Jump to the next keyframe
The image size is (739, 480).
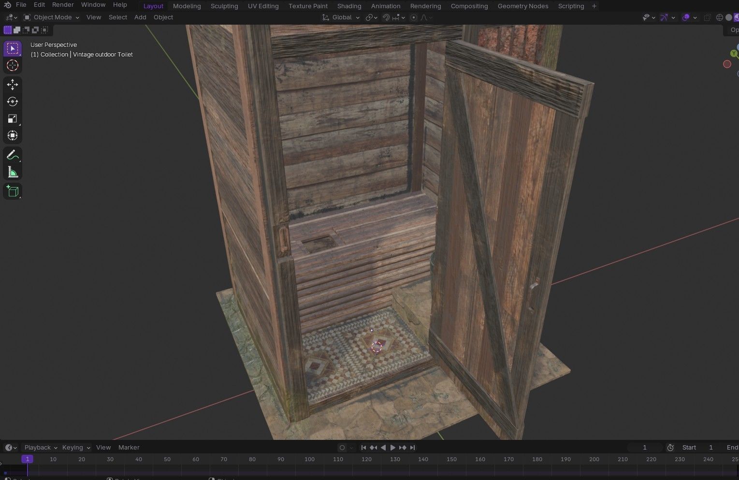[403, 448]
